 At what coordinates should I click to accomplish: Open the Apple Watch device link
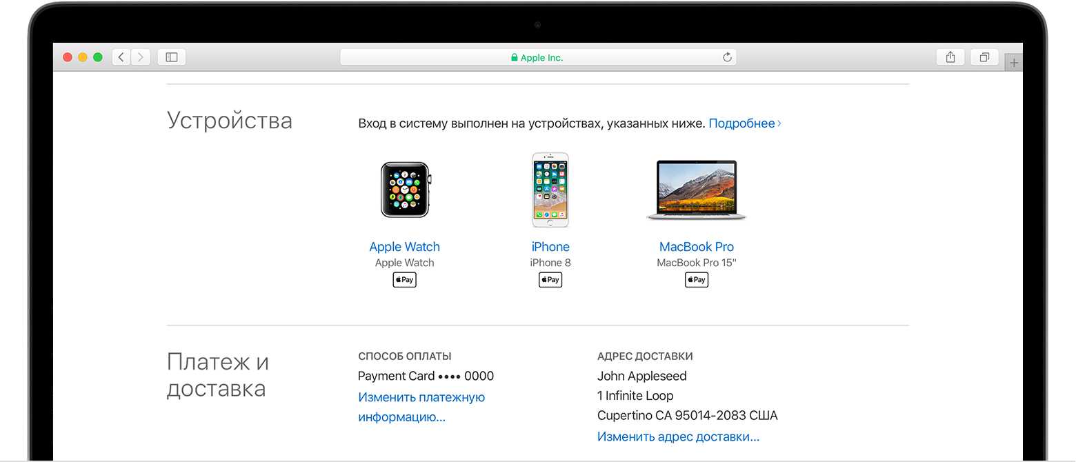click(x=405, y=247)
